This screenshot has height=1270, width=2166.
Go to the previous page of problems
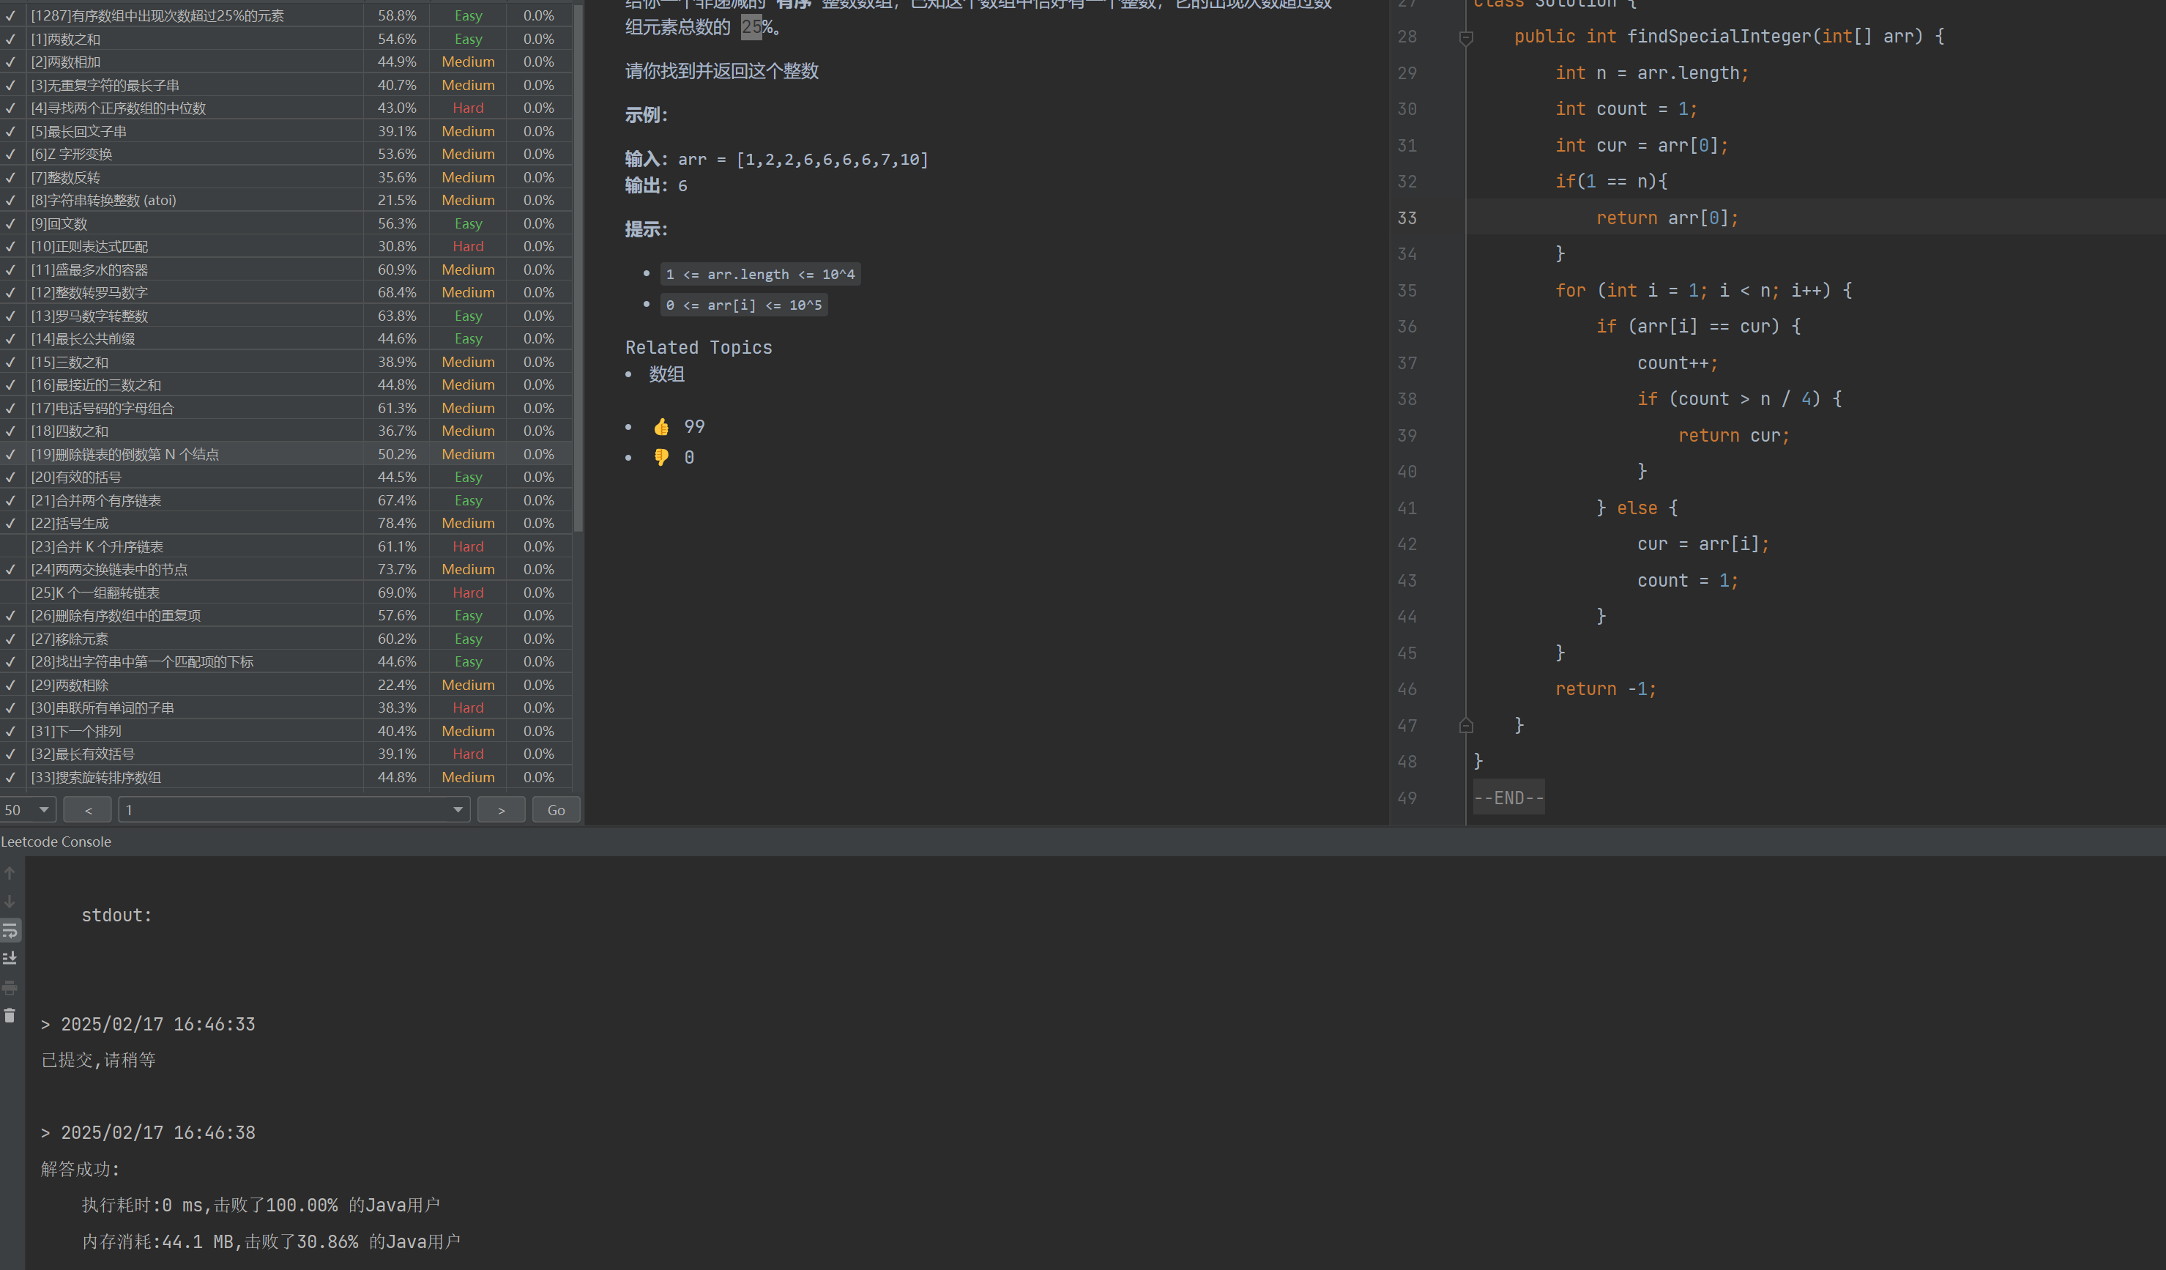click(88, 810)
